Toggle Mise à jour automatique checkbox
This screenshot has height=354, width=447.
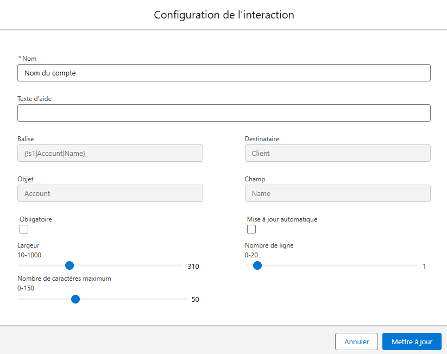tap(251, 229)
